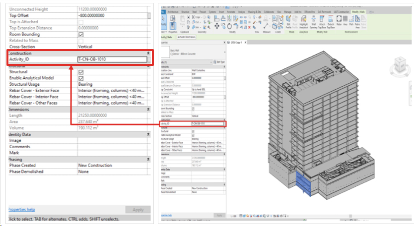Uncheck the Structural checkbox
The width and height of the screenshot is (414, 226).
(81, 72)
